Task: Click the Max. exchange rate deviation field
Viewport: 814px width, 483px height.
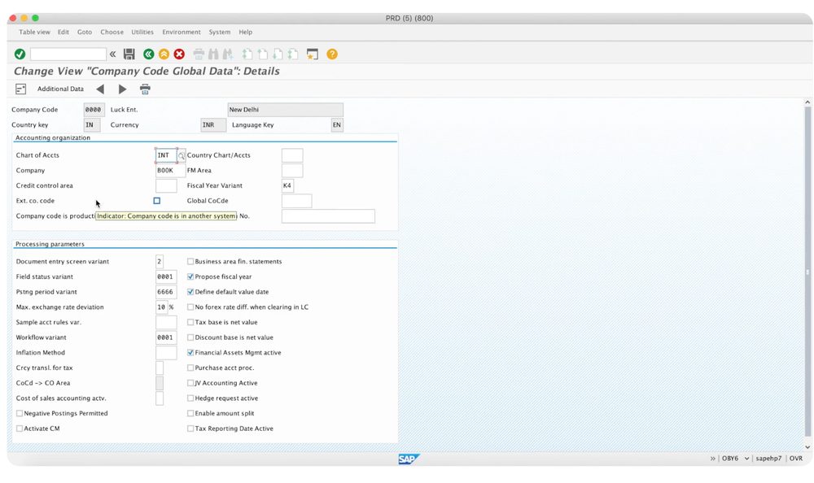Action: coord(161,307)
